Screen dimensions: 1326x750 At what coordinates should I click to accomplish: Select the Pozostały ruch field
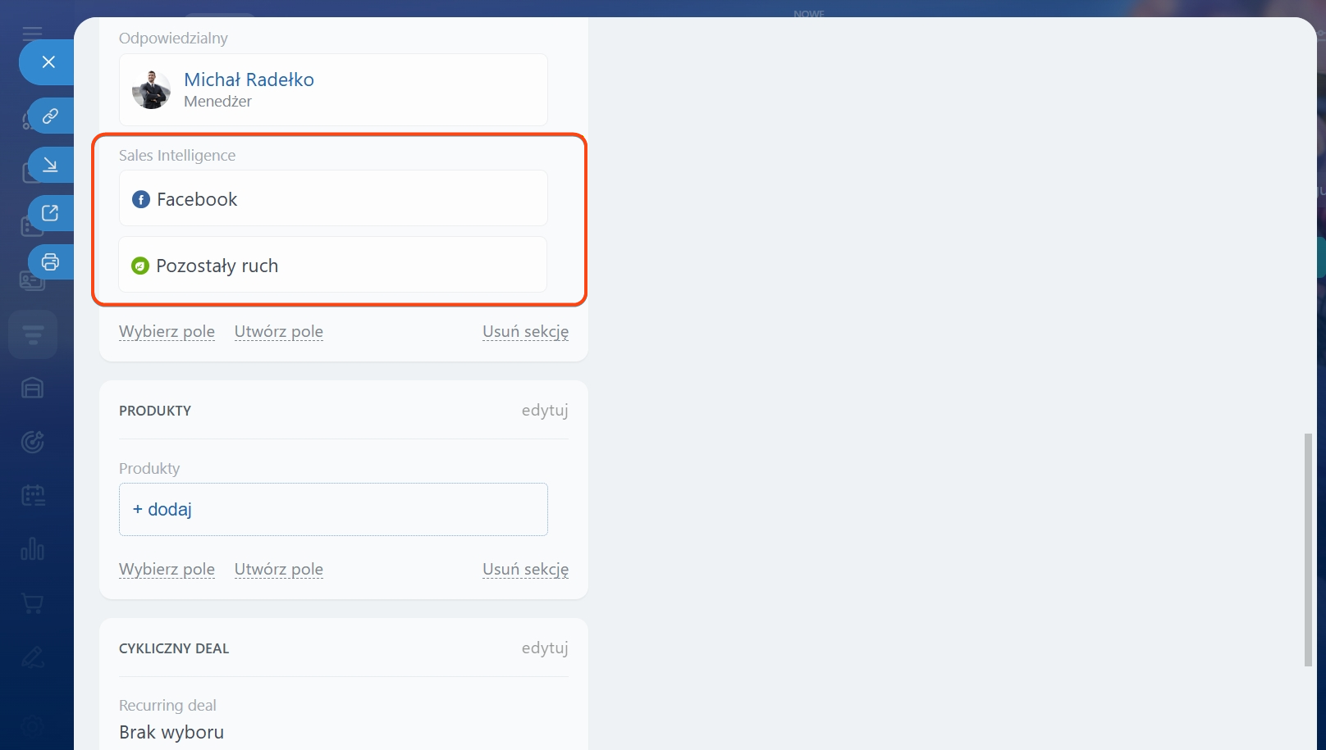(x=332, y=266)
